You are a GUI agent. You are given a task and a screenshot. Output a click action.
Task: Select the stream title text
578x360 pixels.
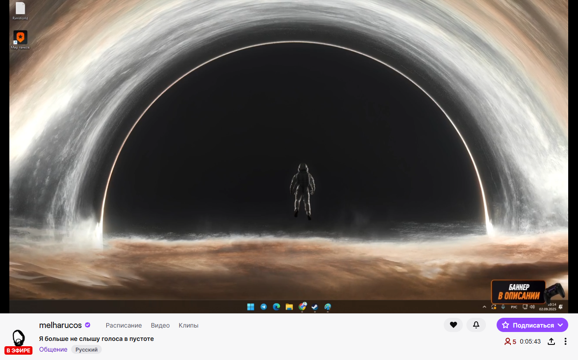[96, 339]
